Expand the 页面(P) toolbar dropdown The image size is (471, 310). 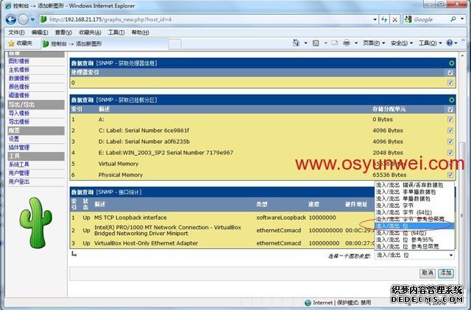pyautogui.click(x=372, y=43)
